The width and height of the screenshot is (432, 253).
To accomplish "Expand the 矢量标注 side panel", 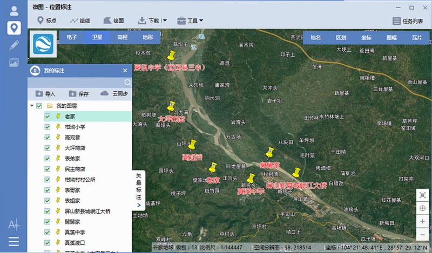I will (139, 190).
